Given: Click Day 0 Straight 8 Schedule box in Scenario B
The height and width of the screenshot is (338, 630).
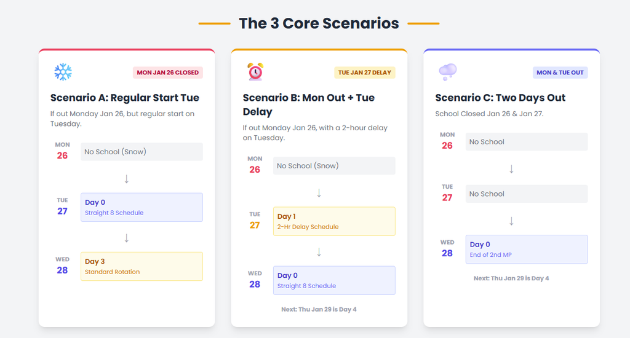Looking at the screenshot, I should pos(334,280).
